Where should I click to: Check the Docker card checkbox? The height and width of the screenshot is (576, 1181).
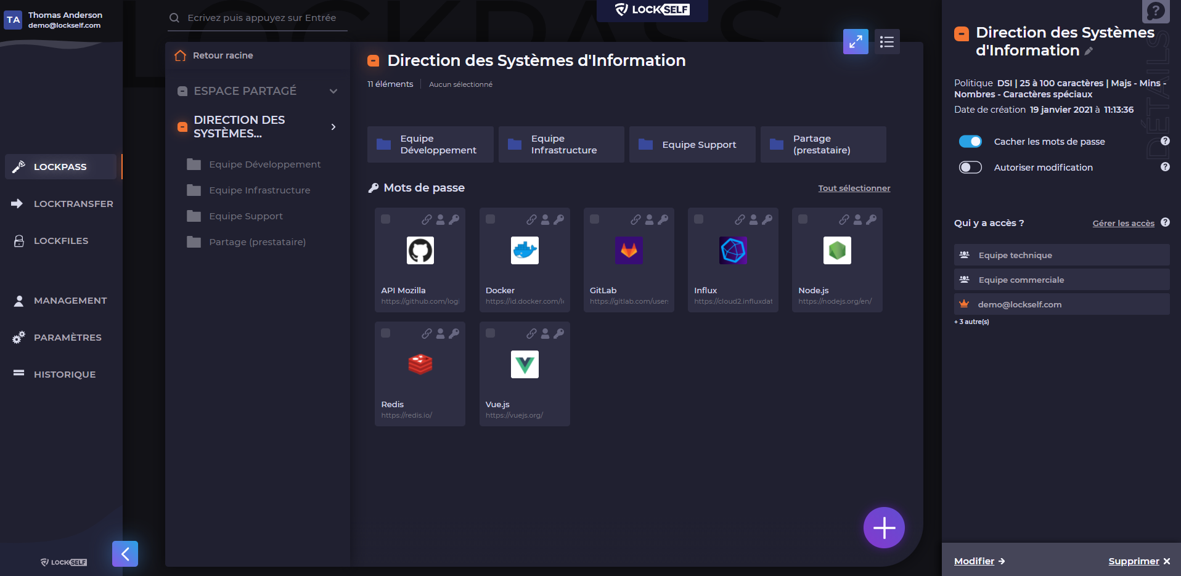[x=491, y=219]
